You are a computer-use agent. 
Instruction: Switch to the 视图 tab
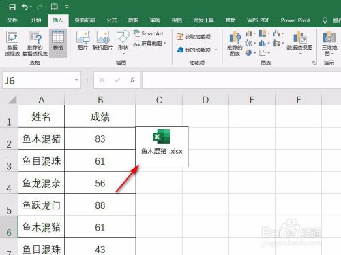(177, 20)
